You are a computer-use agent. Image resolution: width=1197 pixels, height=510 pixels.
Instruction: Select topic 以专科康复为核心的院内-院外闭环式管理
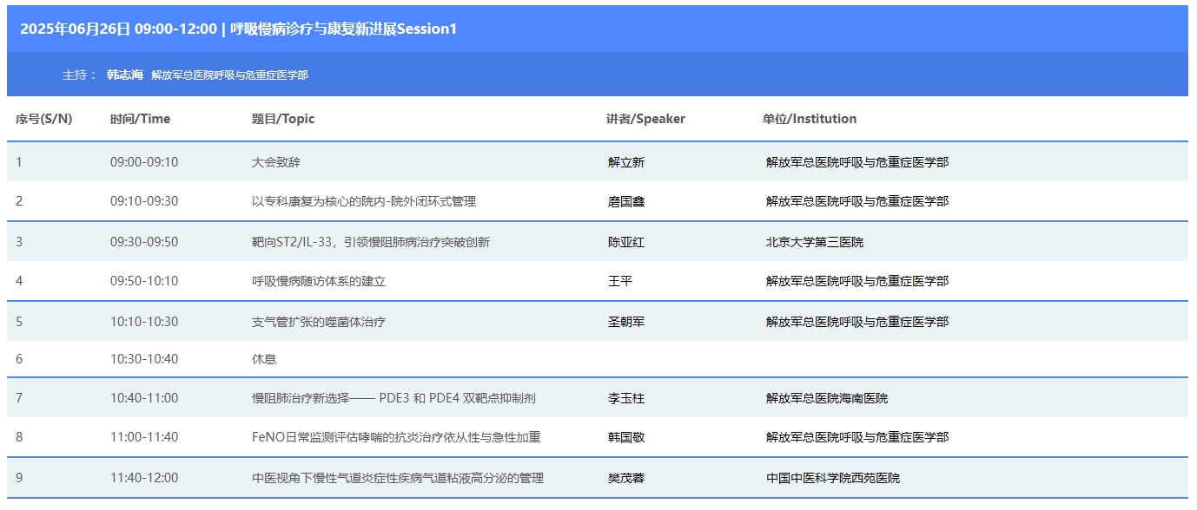coord(364,201)
